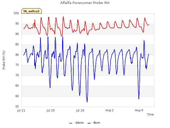Image resolution: width=170 pixels, height=128 pixels.
Task: Click the 100 y-axis tick label
Action: tap(16, 13)
